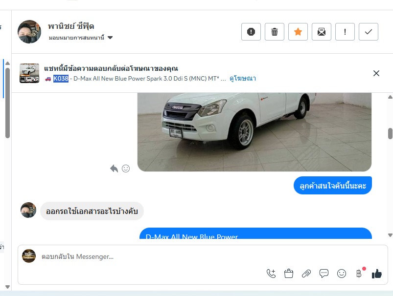
Task: Request phone number with phone-plus icon
Action: [x=271, y=274]
